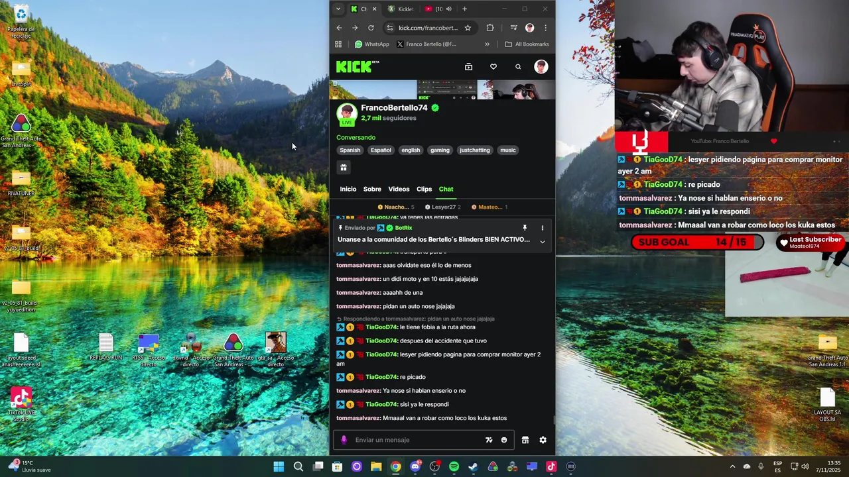Select Papelera de reciclaje desktop icon

[x=21, y=22]
